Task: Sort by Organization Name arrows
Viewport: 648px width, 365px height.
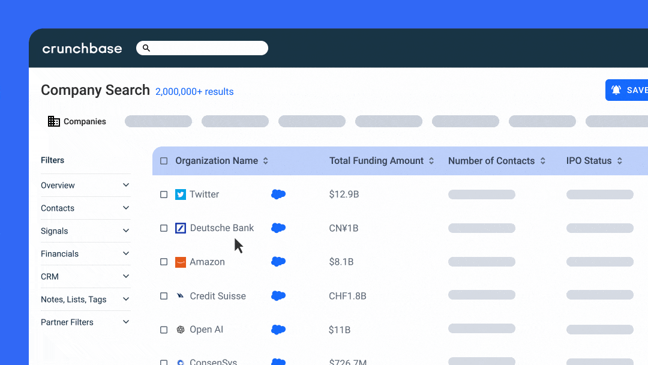Action: tap(266, 161)
